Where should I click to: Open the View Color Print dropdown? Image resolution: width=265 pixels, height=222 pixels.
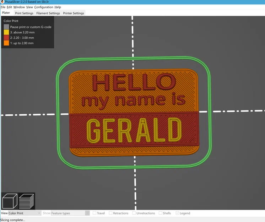pos(25,213)
